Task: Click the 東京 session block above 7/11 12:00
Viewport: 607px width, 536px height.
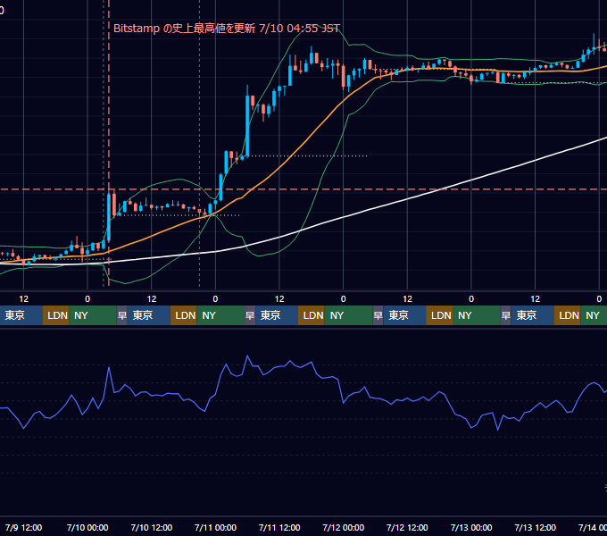Action: 277,315
